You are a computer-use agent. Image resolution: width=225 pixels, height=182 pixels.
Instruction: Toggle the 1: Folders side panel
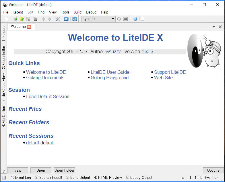4,32
